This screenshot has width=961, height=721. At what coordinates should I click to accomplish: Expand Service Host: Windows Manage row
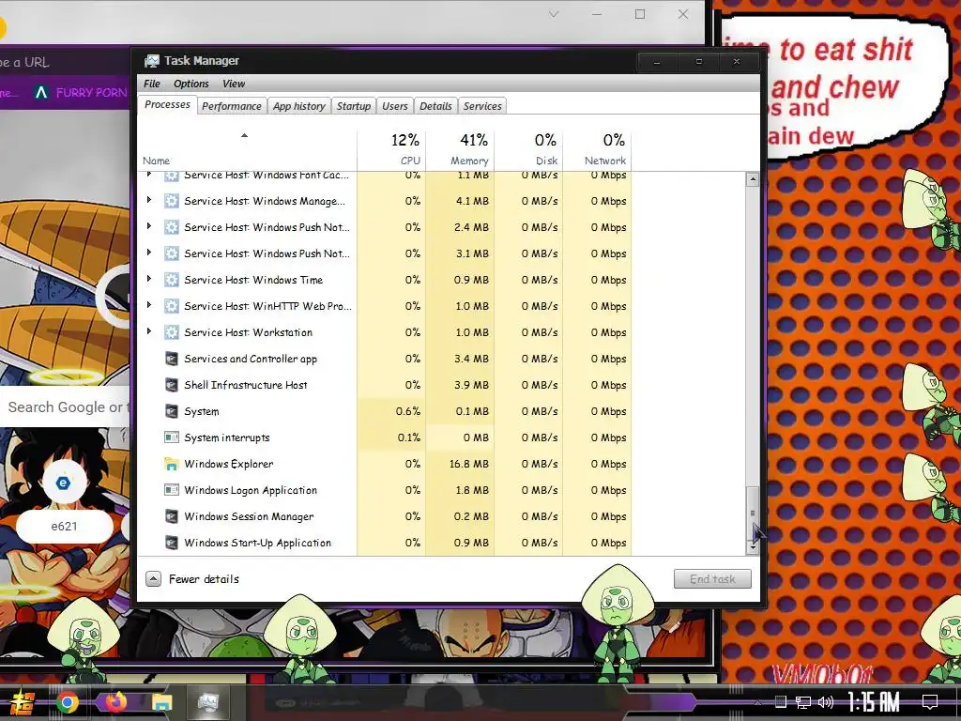[x=149, y=200]
